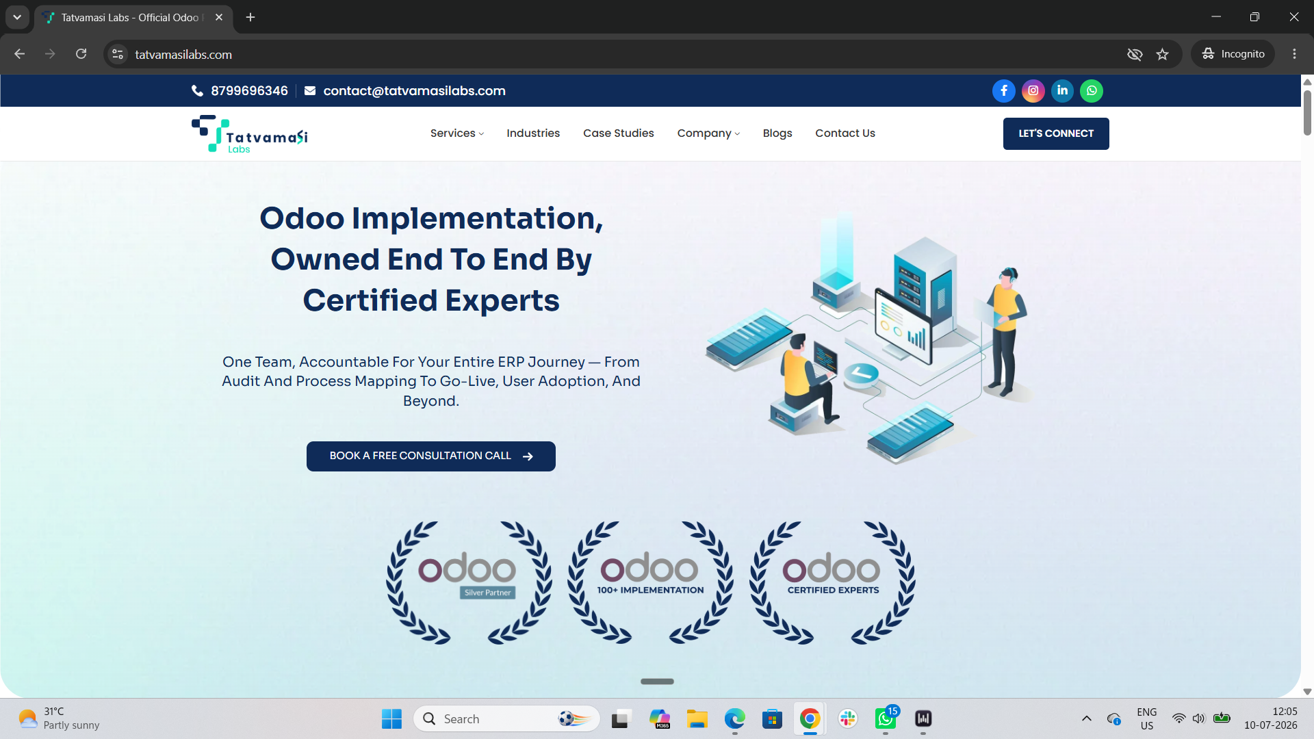Click the Incognito indicator button
The width and height of the screenshot is (1314, 739).
pyautogui.click(x=1233, y=54)
